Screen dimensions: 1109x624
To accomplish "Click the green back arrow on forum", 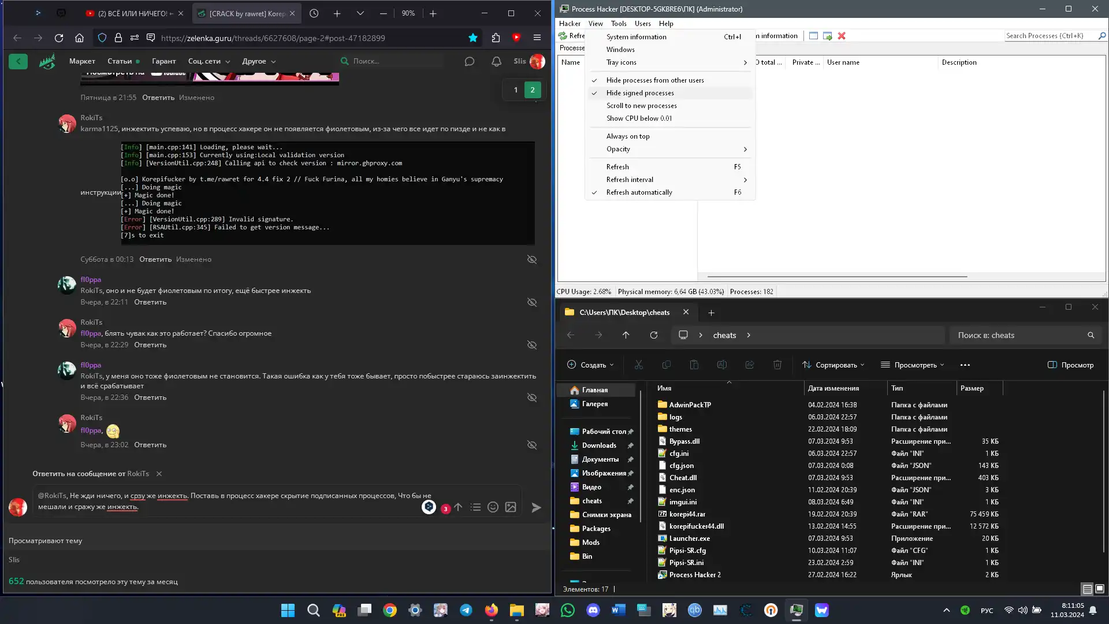I will (18, 61).
